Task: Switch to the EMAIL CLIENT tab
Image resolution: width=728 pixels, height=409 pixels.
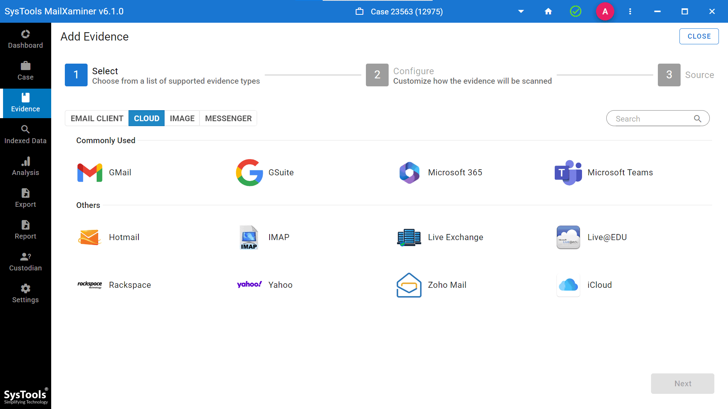Action: 97,119
